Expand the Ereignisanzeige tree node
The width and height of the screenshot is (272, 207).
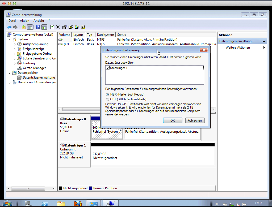click(x=15, y=49)
